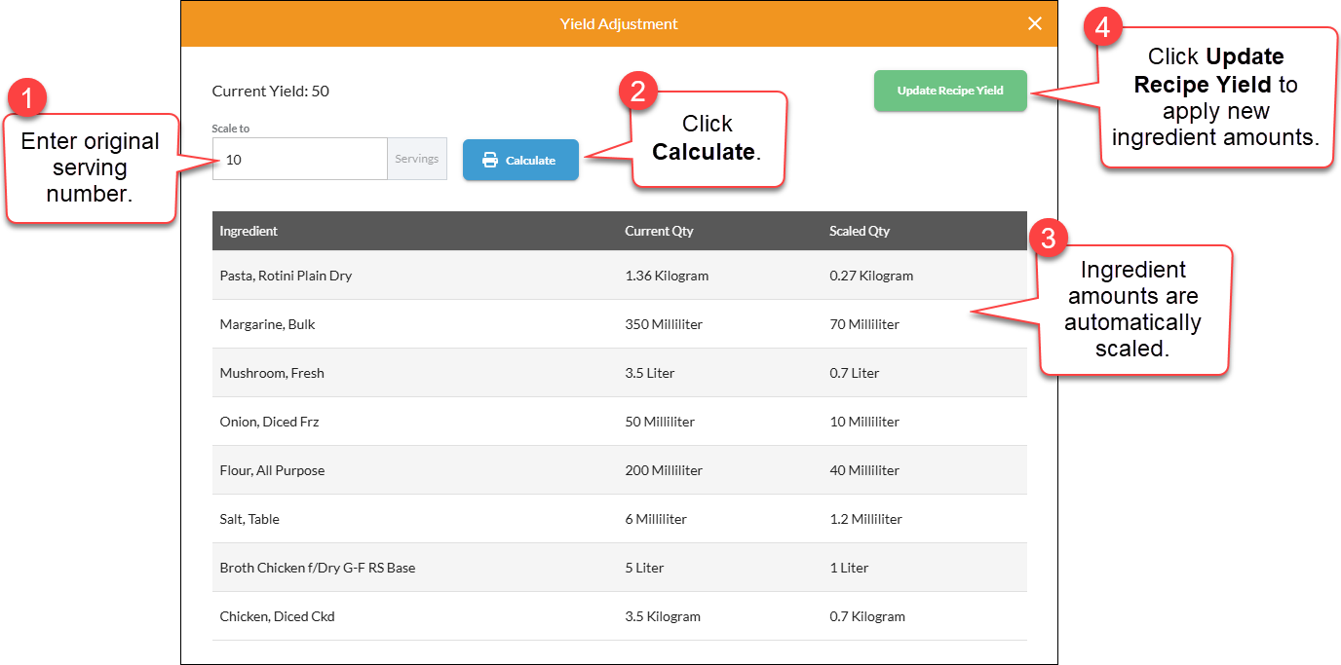
Task: Select the Onion, Diced Frz row
Action: tap(620, 422)
